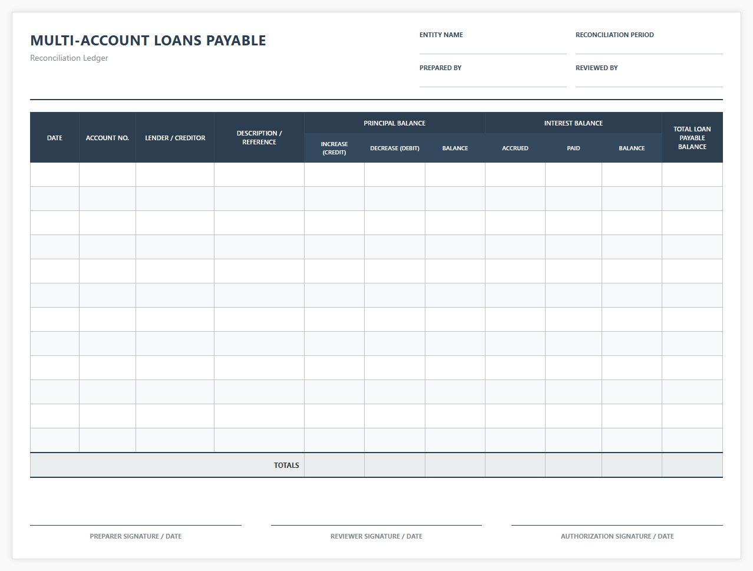Select the ACCRUED subheader

coord(515,148)
